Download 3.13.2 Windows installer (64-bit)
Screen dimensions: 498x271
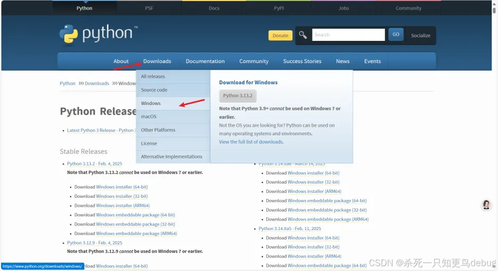pos(122,187)
